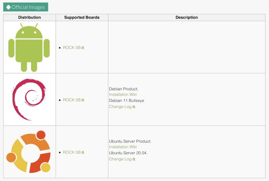The image size is (269, 181).
Task: Click the green Android robot logo
Action: tap(29, 47)
